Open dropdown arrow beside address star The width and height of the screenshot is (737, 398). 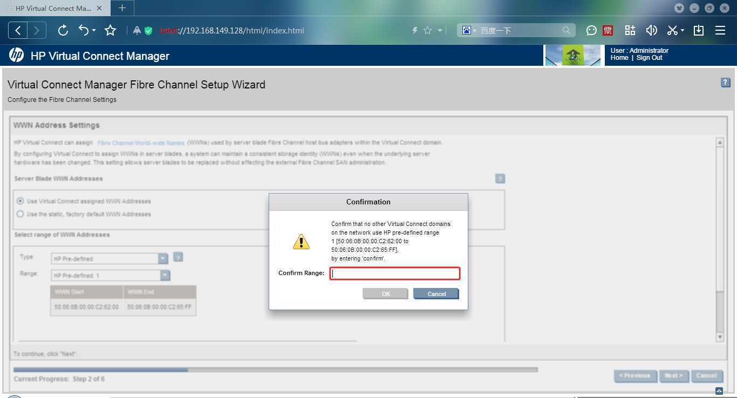coord(440,31)
